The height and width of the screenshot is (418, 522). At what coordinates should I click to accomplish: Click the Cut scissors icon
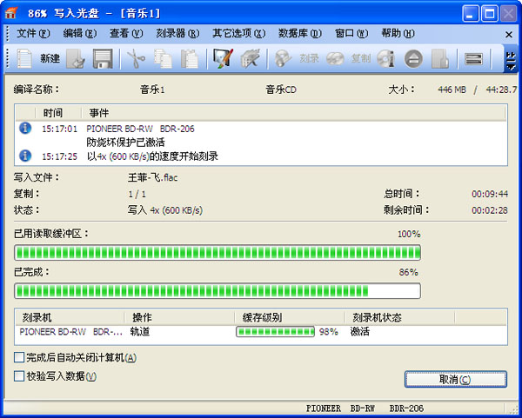coord(136,58)
